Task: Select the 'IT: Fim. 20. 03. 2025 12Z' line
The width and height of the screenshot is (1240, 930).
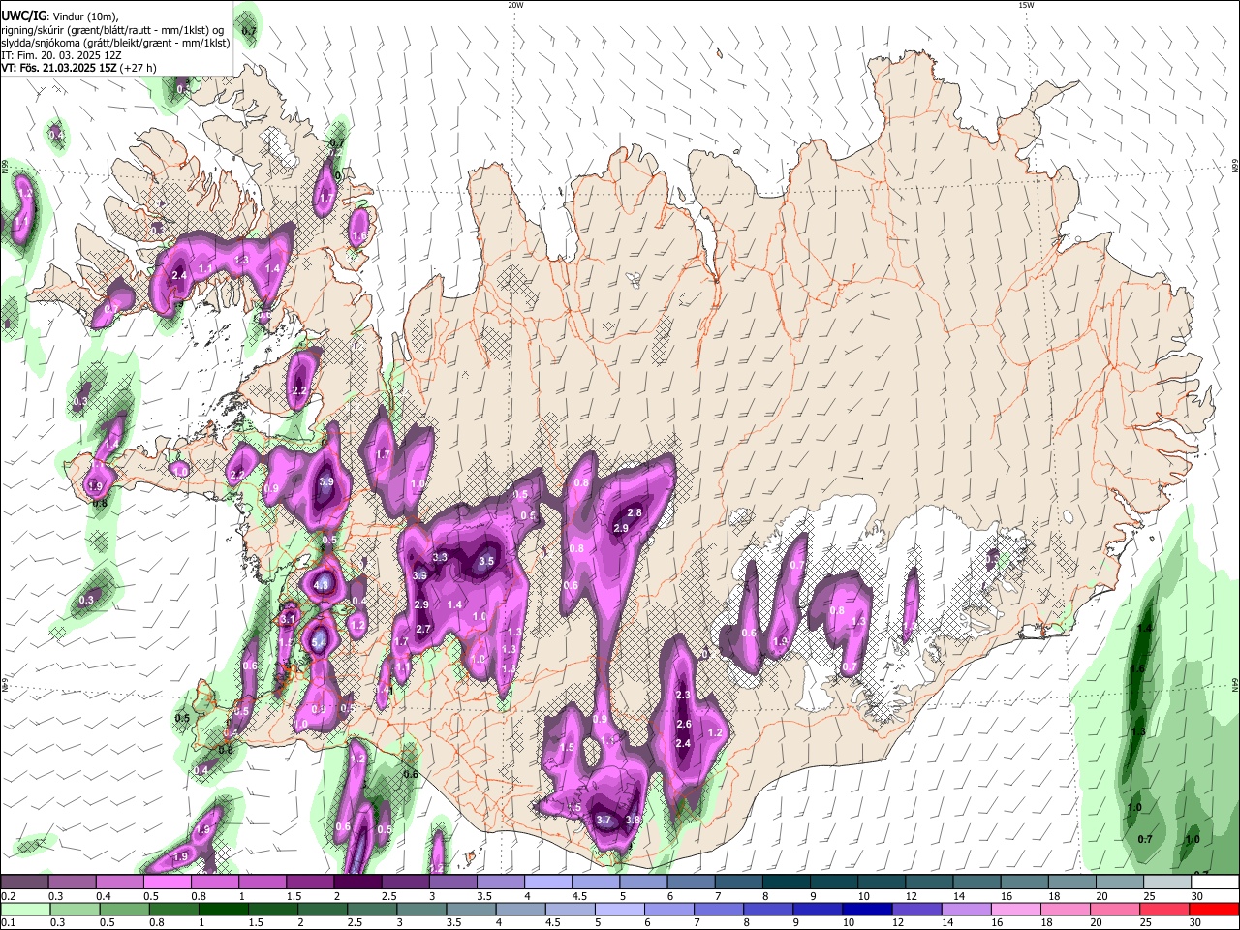Action: pyautogui.click(x=62, y=55)
